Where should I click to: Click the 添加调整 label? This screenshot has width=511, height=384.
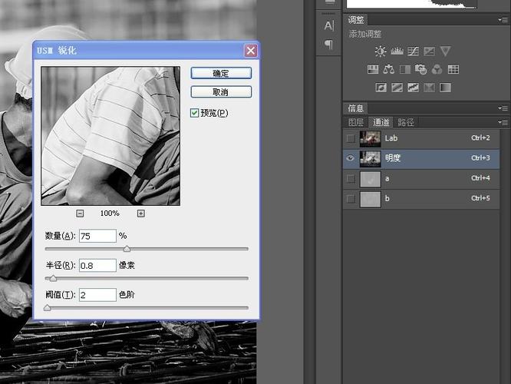click(x=365, y=34)
